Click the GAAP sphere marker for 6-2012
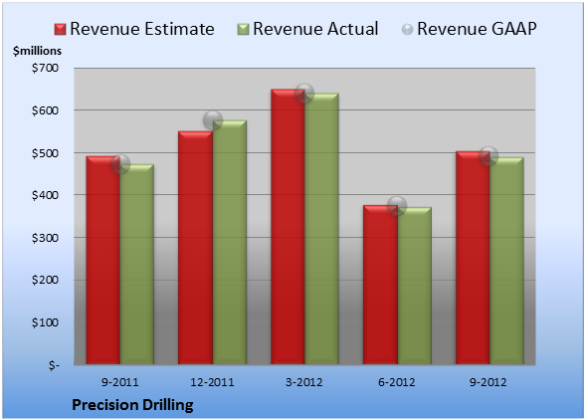This screenshot has height=420, width=585. 397,206
